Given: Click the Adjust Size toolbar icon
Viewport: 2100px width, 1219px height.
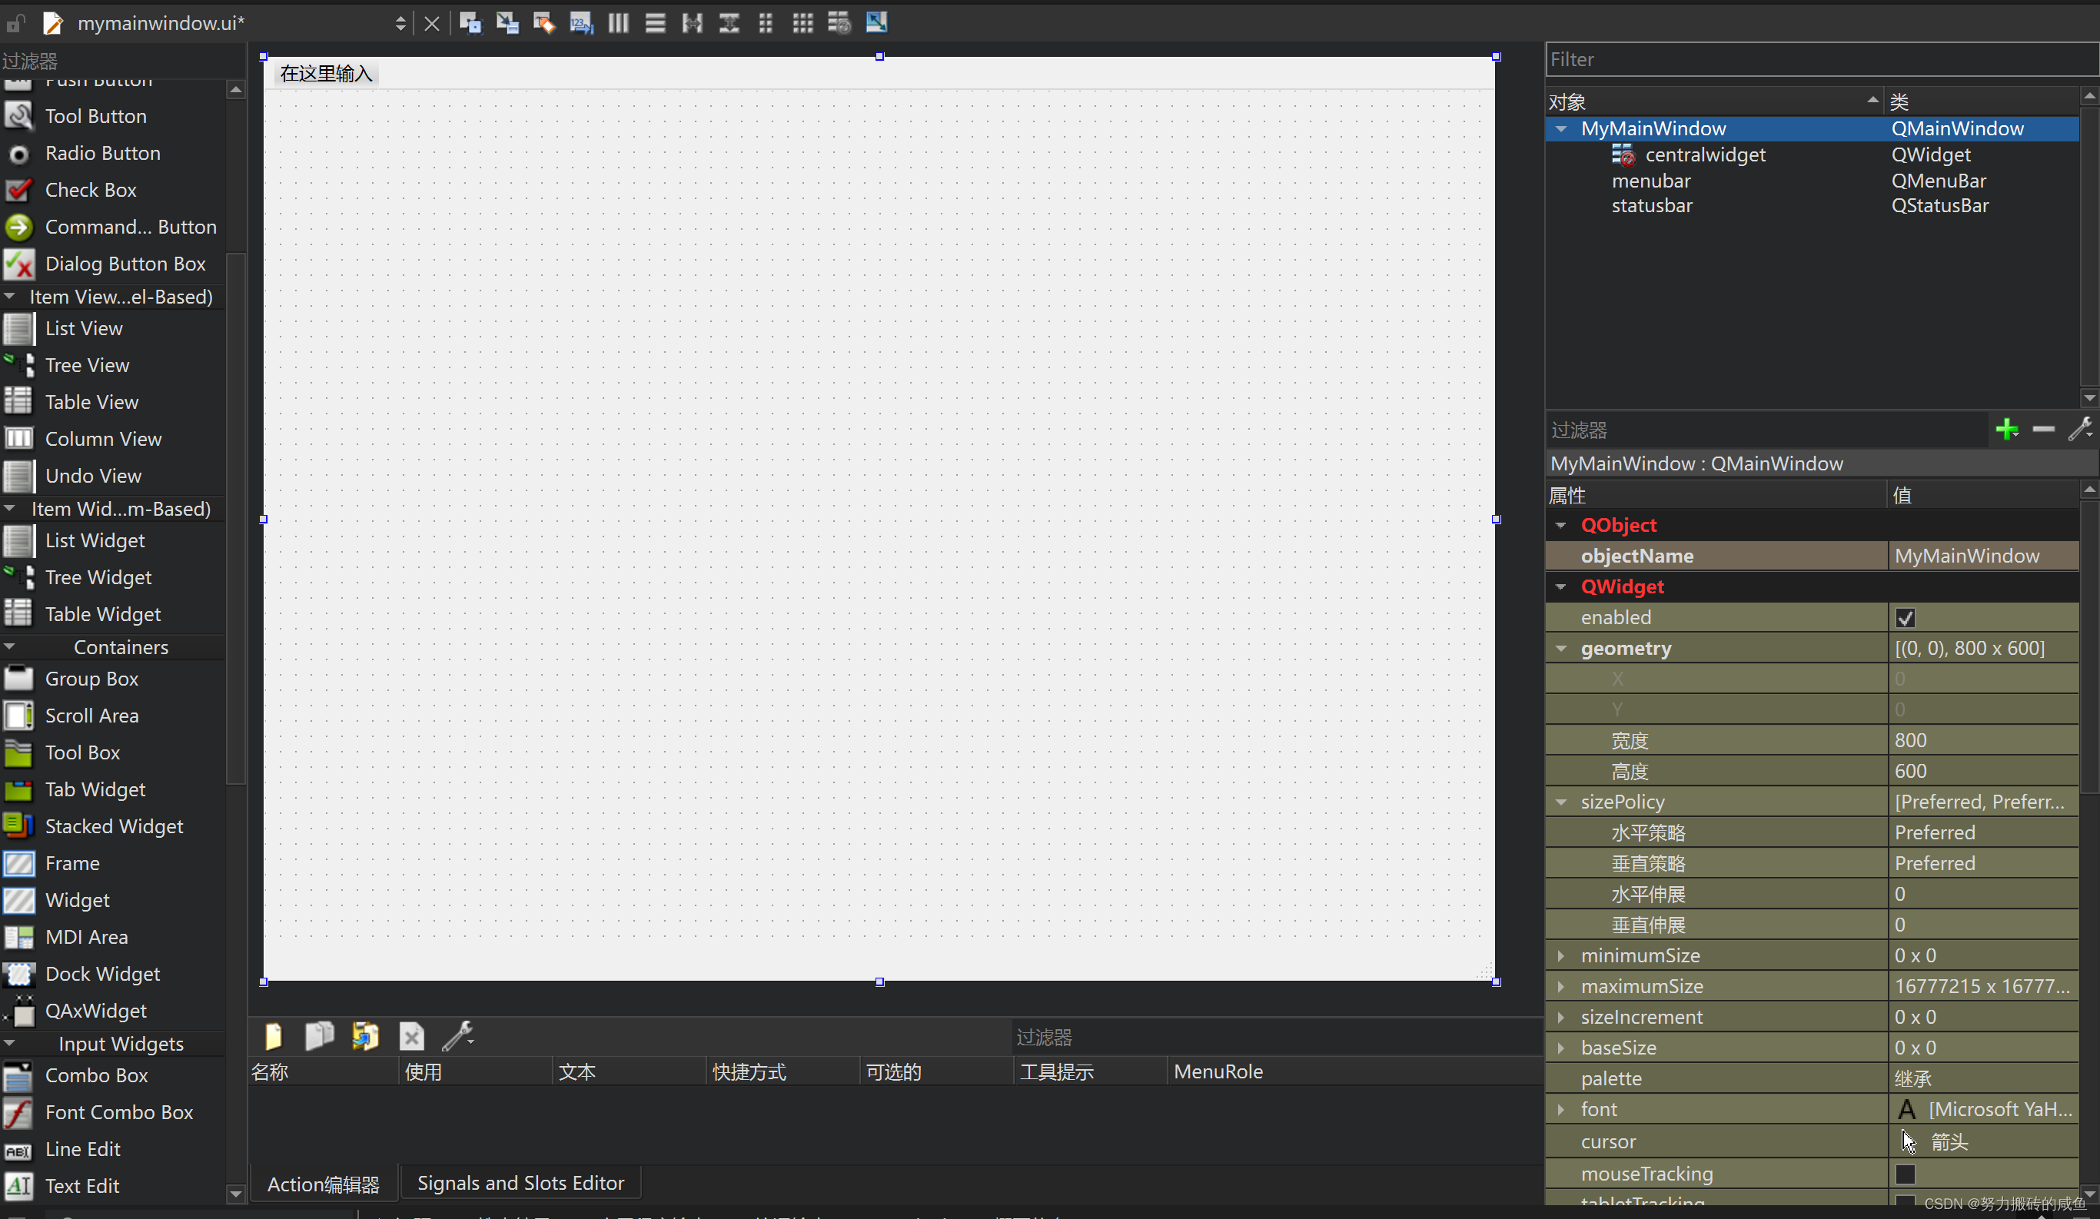Looking at the screenshot, I should point(876,22).
